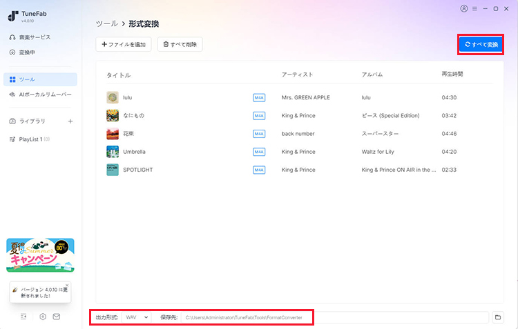Minimize the TuneFab window
This screenshot has height=329, width=518.
pyautogui.click(x=486, y=8)
